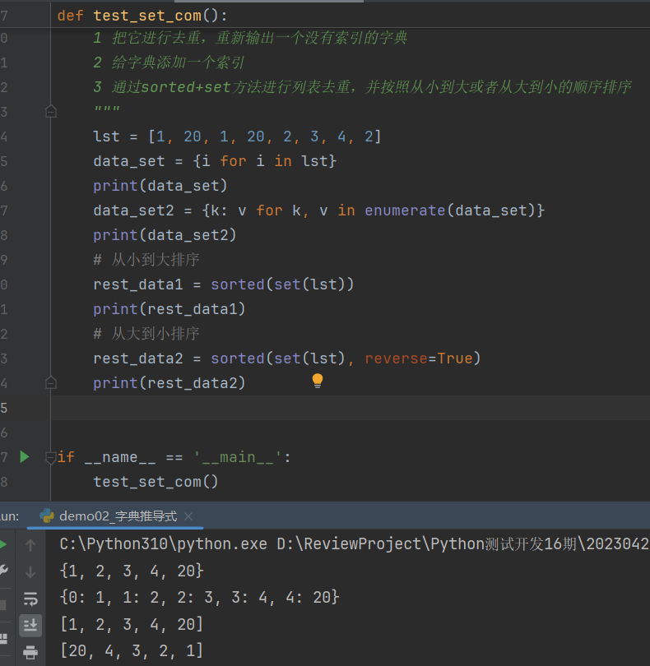Viewport: 650px width, 666px height.
Task: Place cursor on def test_set_com(): line
Action: [x=142, y=16]
